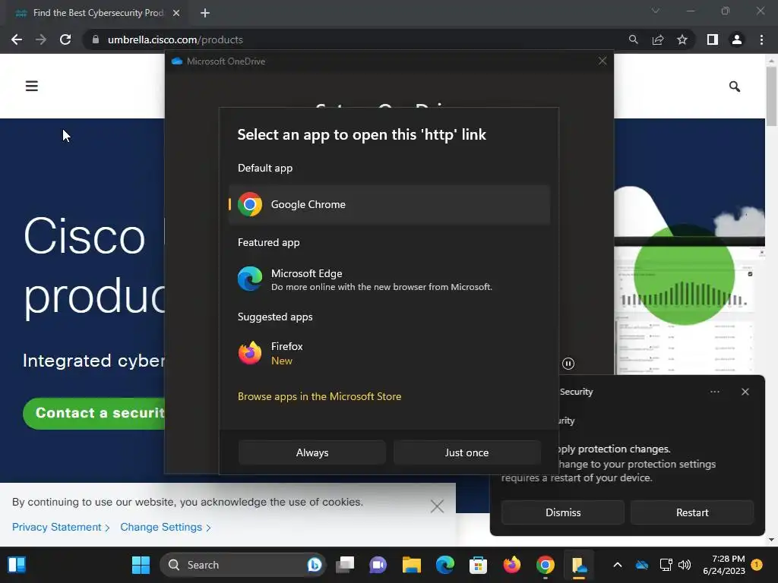Click the Always button
This screenshot has height=583, width=778.
[x=312, y=452]
